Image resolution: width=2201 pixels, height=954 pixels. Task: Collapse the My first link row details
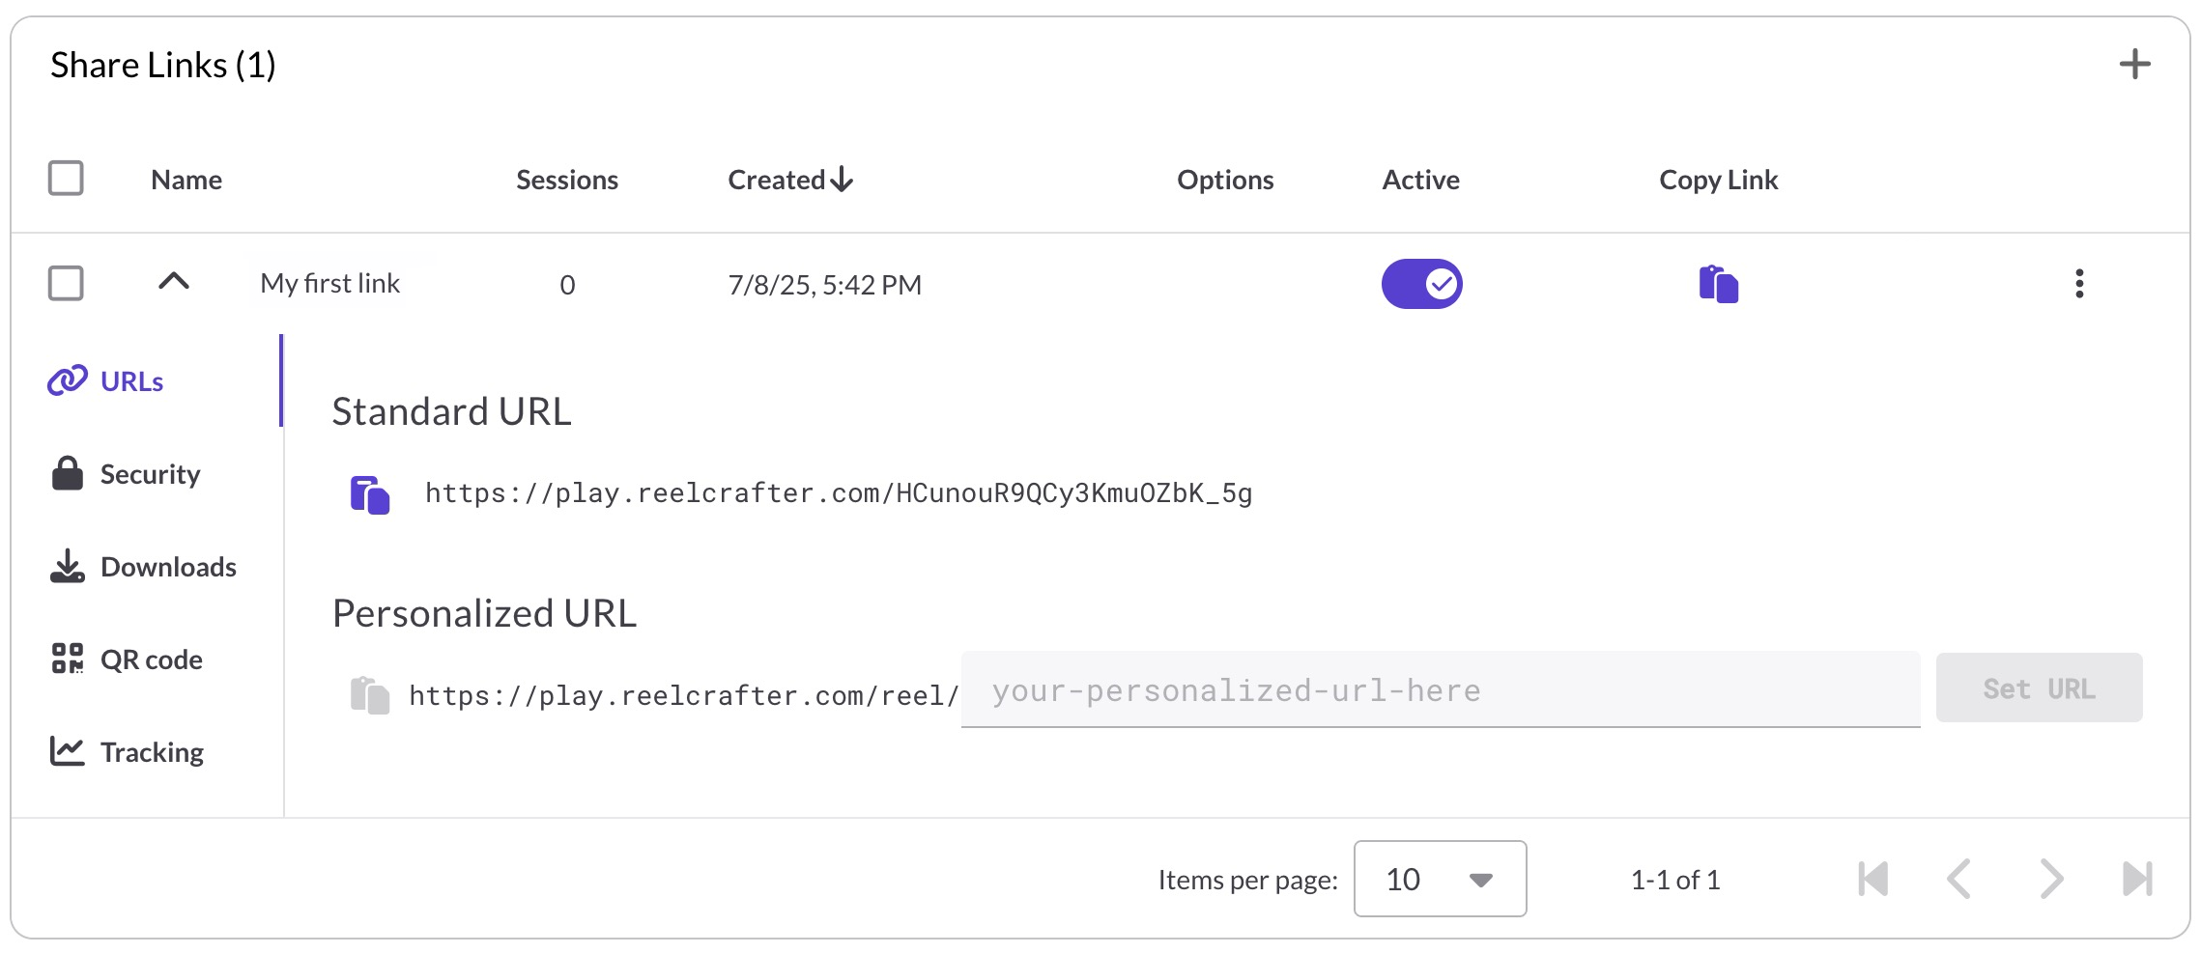174,282
